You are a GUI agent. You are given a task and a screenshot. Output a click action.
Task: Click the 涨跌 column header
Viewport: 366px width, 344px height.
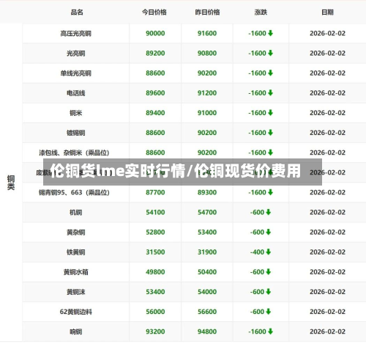tap(261, 12)
